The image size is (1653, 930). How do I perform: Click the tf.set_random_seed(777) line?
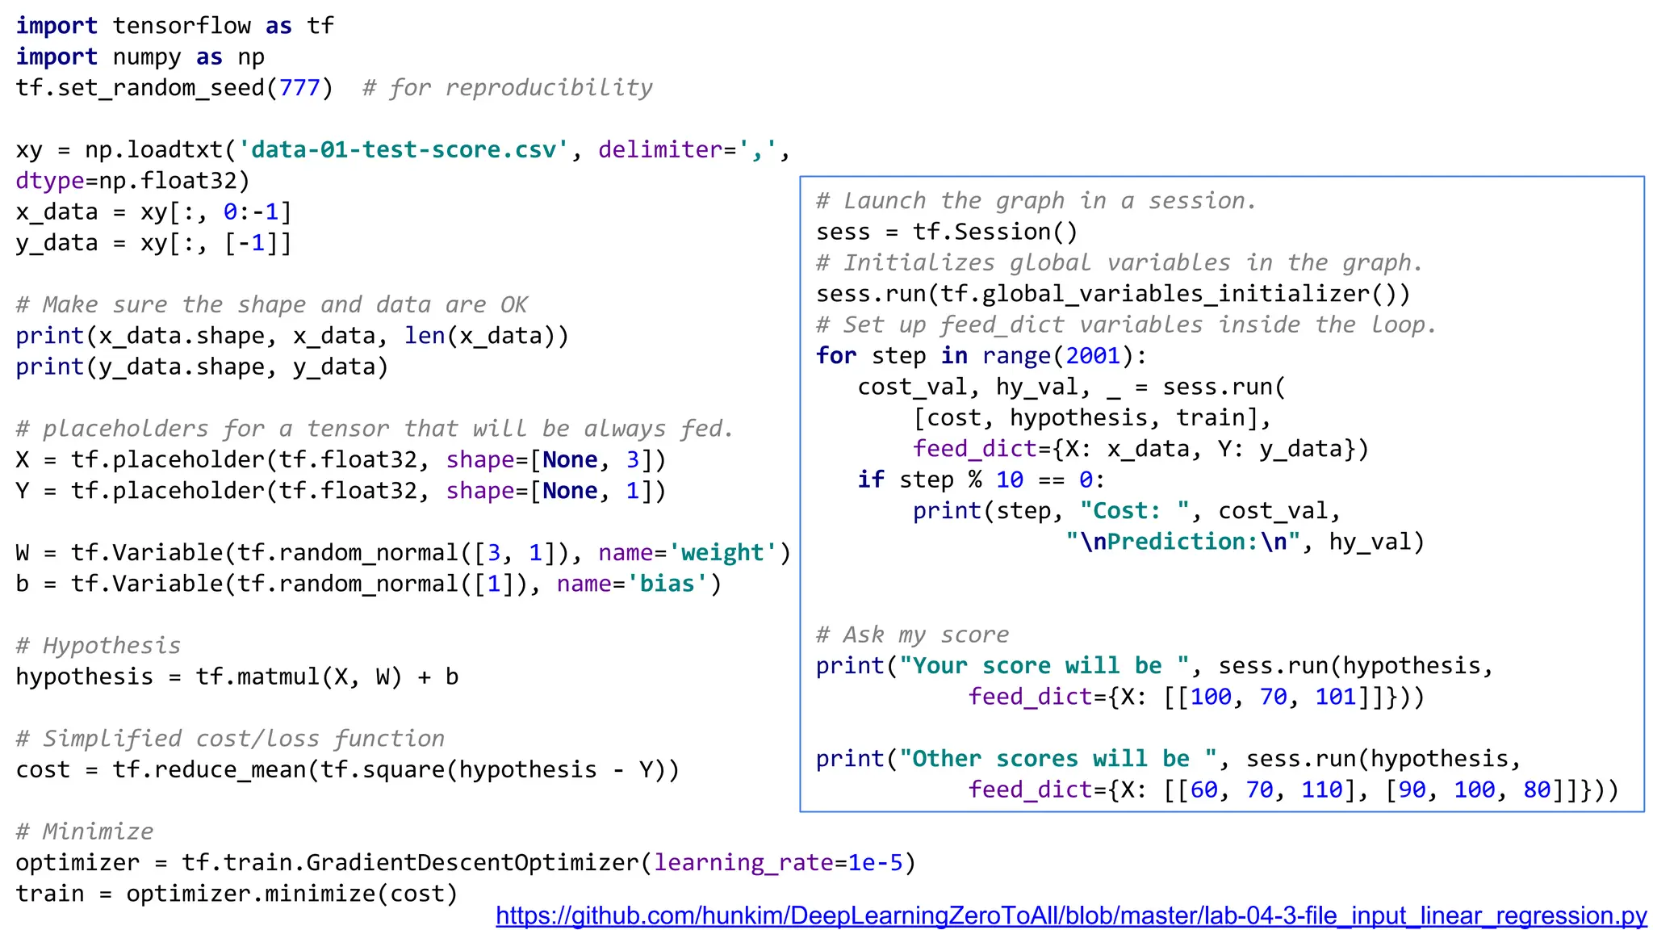pos(174,87)
